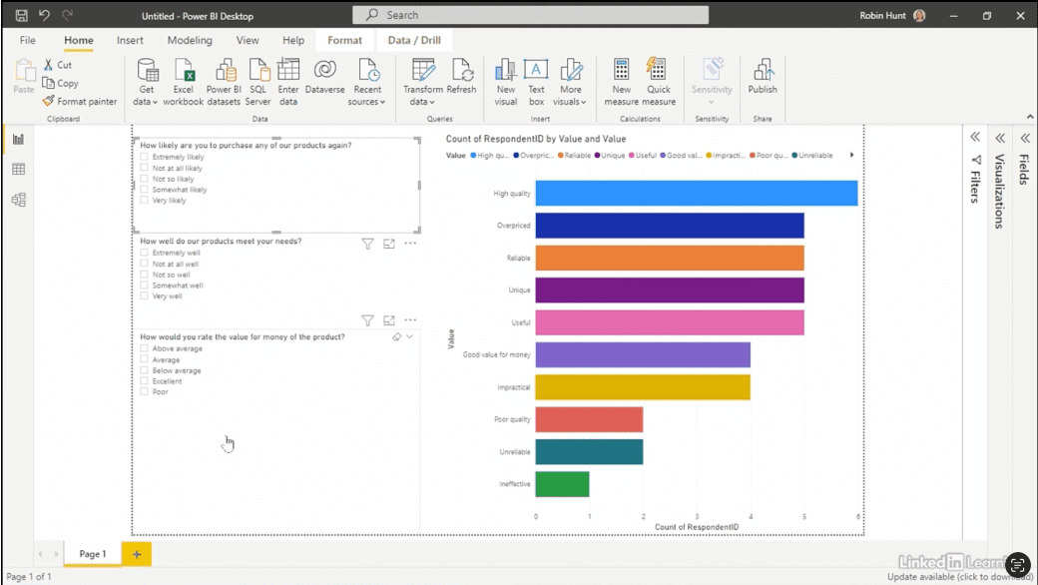Click the High quality blue bar
The width and height of the screenshot is (1038, 585).
[x=697, y=194]
